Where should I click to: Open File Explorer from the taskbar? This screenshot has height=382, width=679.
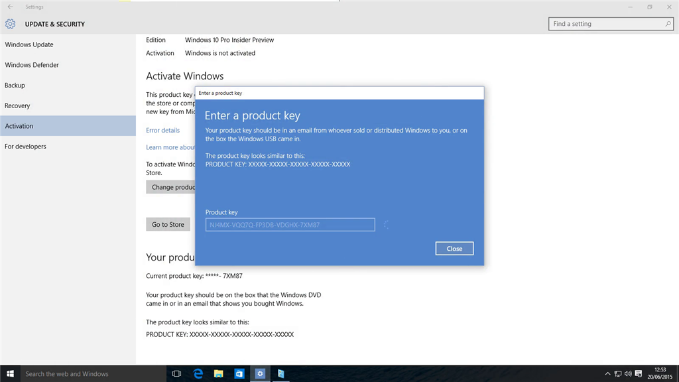click(x=219, y=373)
